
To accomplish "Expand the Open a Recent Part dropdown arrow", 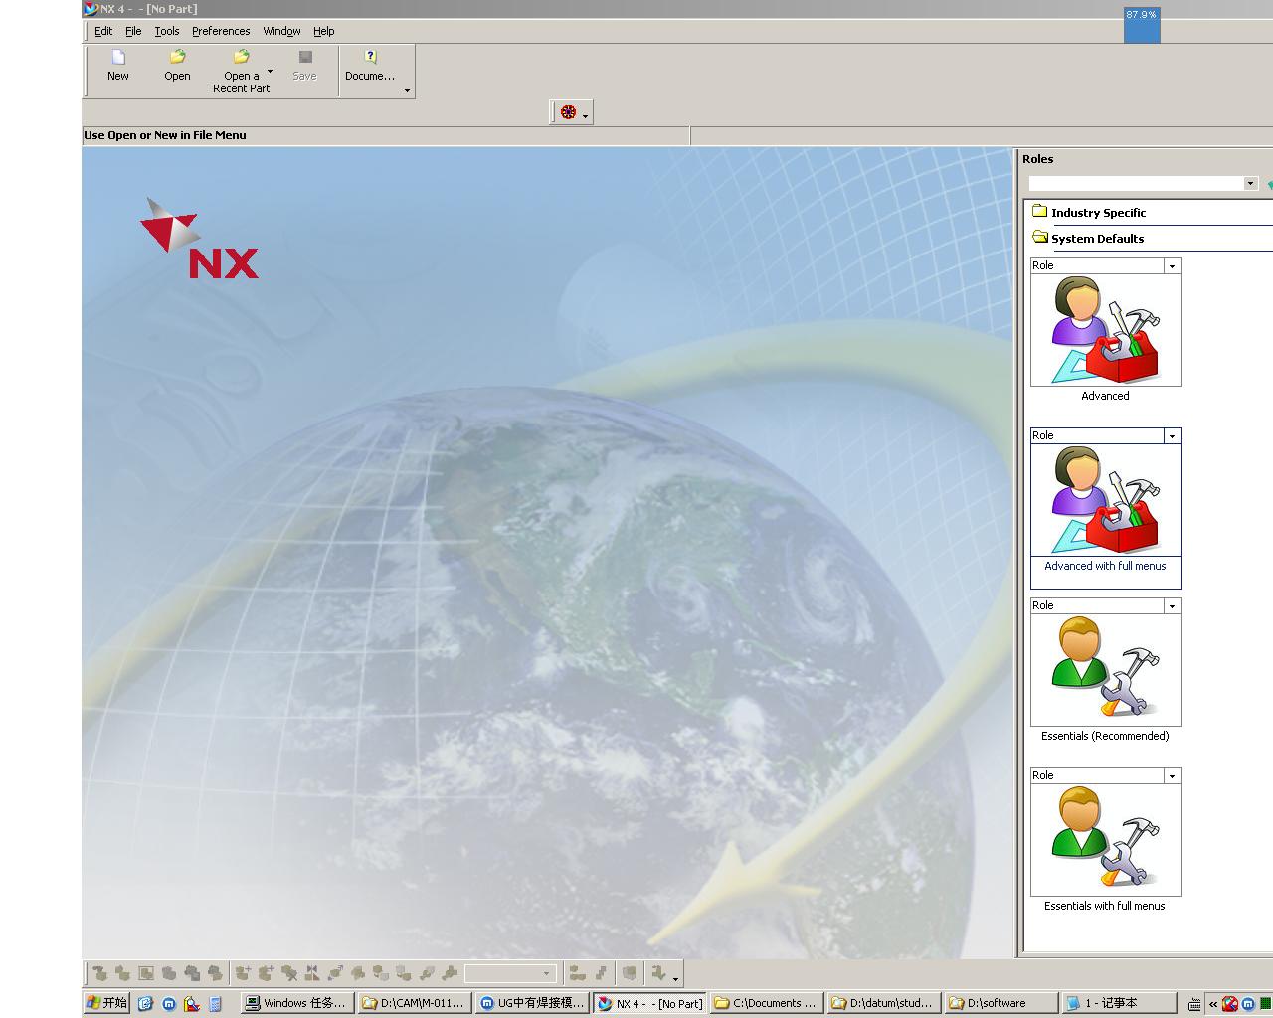I will click(270, 71).
